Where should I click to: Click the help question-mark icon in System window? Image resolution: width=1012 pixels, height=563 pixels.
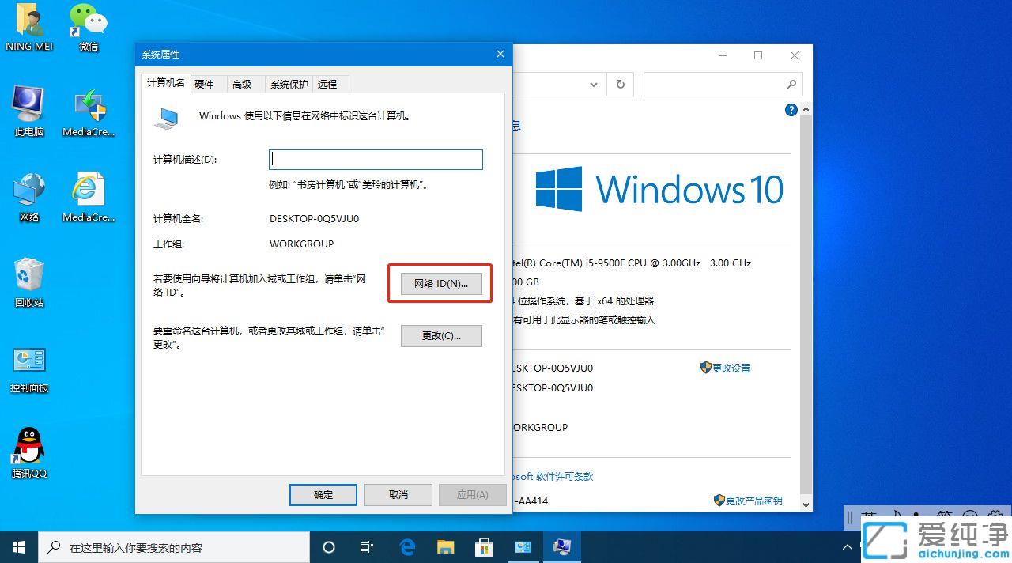click(x=791, y=110)
